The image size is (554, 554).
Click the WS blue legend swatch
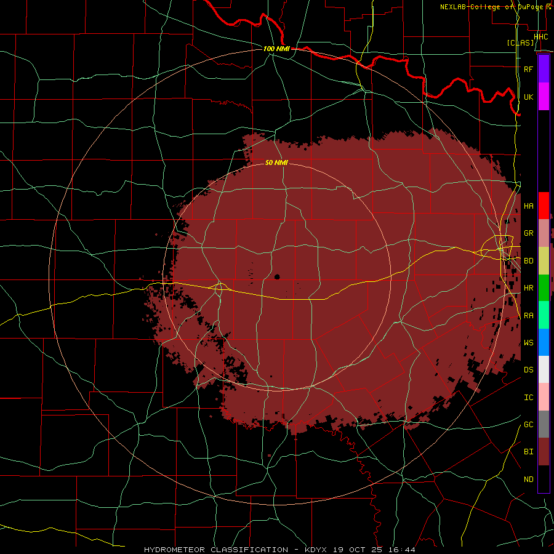544,342
